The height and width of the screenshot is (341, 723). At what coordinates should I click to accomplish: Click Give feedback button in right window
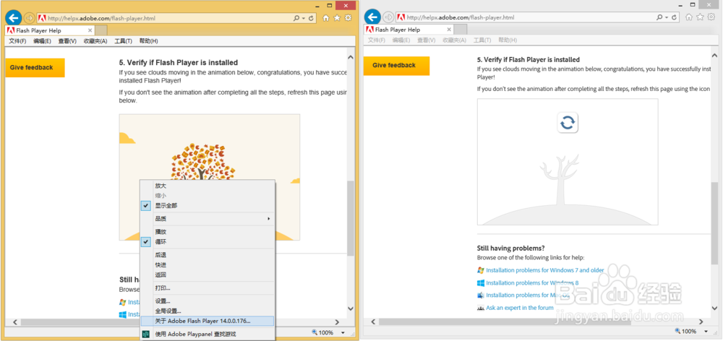(x=396, y=66)
